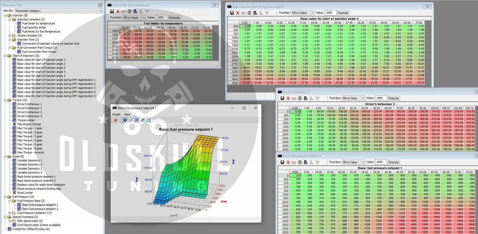This screenshot has width=478, height=234.
Task: Click red X icon in injection angle 4 toolbar
Action: [238, 13]
